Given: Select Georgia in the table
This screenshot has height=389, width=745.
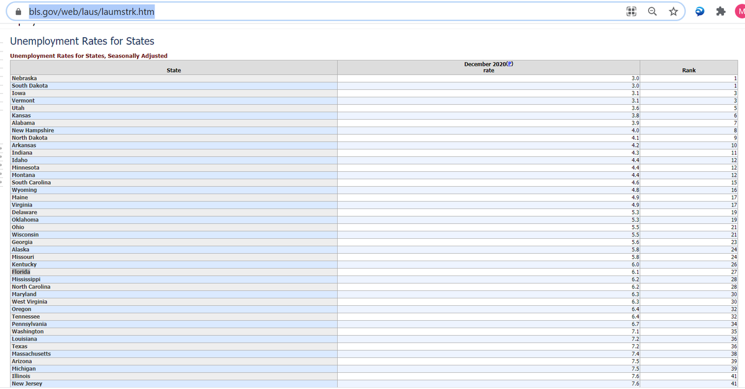Looking at the screenshot, I should pos(23,242).
